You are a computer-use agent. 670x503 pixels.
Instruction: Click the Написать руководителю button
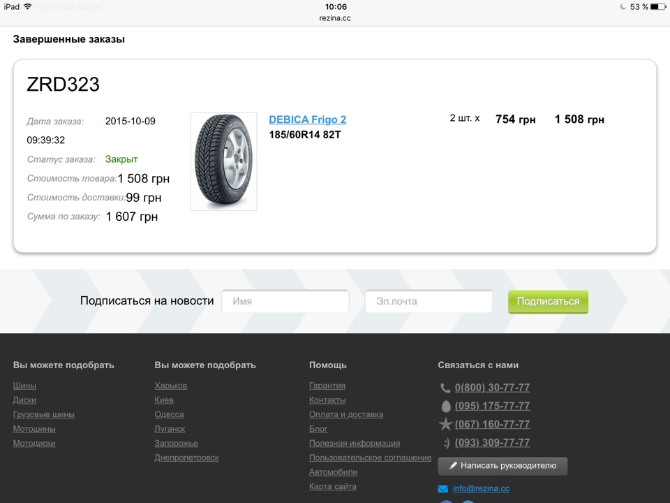pyautogui.click(x=502, y=466)
